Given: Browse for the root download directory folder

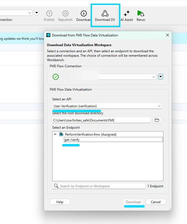Looking at the screenshot, I should (157, 120).
